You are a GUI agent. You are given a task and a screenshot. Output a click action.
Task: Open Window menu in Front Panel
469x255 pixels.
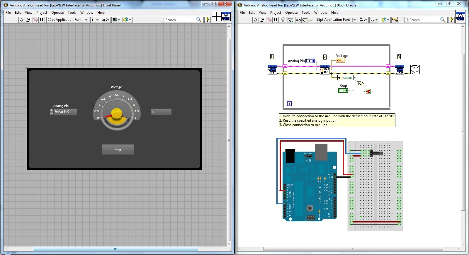[87, 13]
